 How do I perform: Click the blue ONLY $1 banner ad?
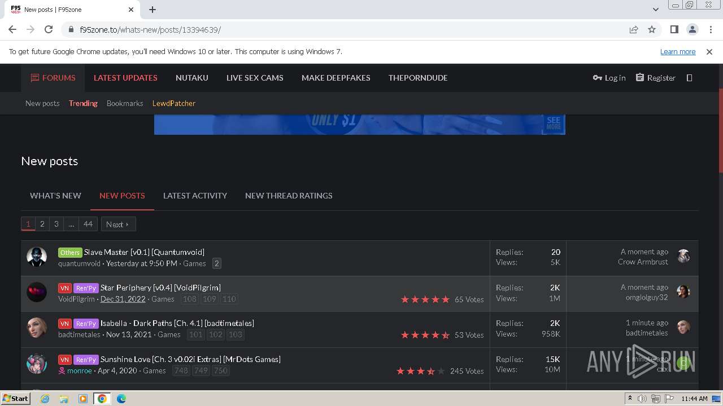pos(360,124)
